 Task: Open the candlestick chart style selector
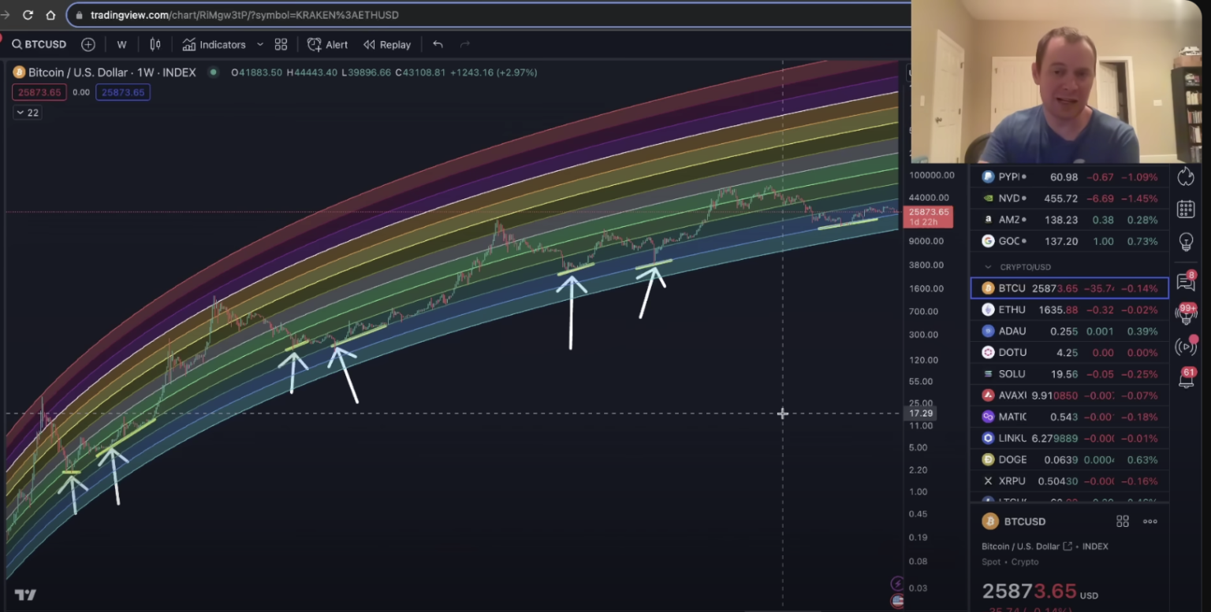155,45
